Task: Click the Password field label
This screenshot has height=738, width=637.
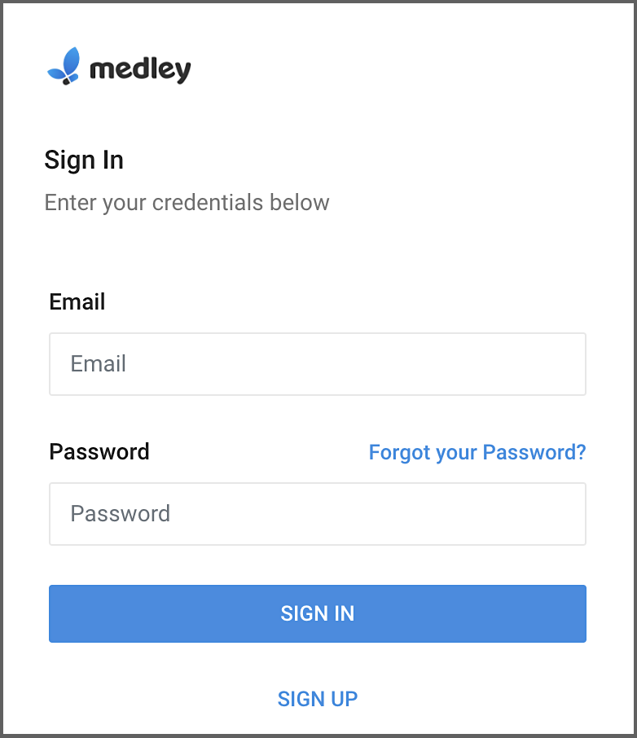Action: [99, 451]
